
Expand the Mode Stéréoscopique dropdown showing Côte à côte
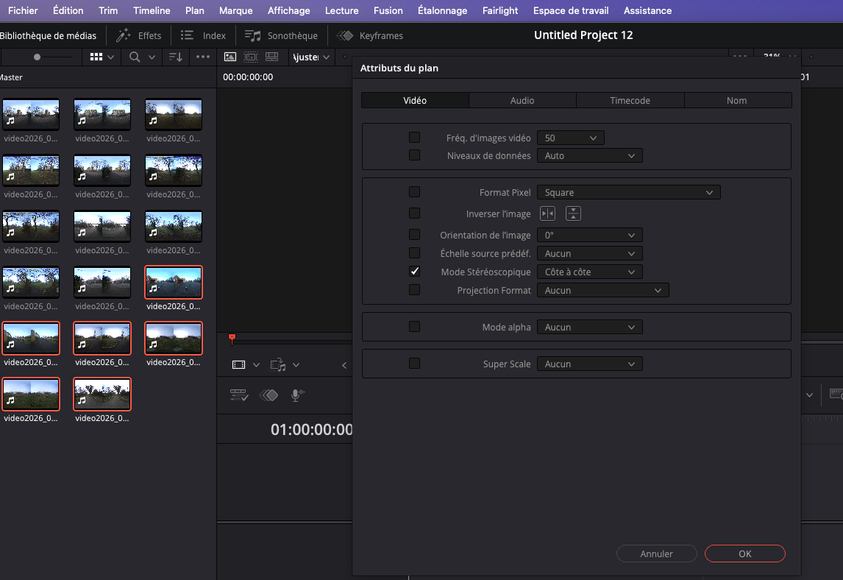pos(589,272)
